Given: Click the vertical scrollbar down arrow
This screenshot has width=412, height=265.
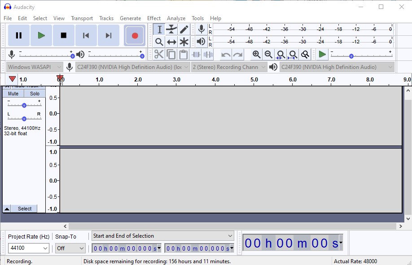Looking at the screenshot, I should tap(408, 218).
